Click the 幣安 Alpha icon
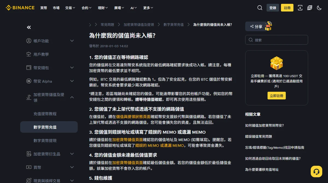The image size is (328, 183). [29, 81]
